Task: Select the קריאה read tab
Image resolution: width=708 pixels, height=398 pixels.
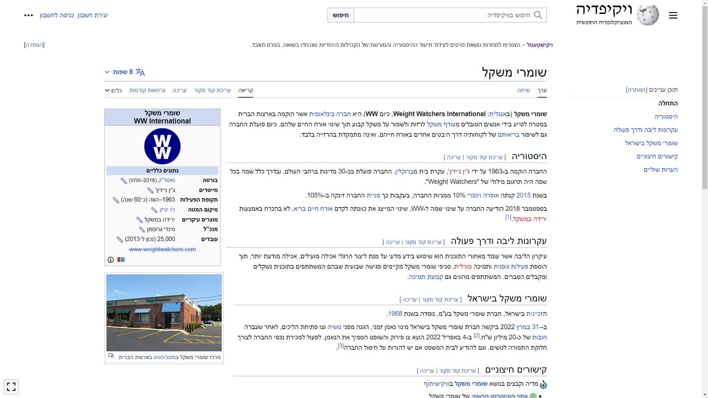Action: [246, 90]
